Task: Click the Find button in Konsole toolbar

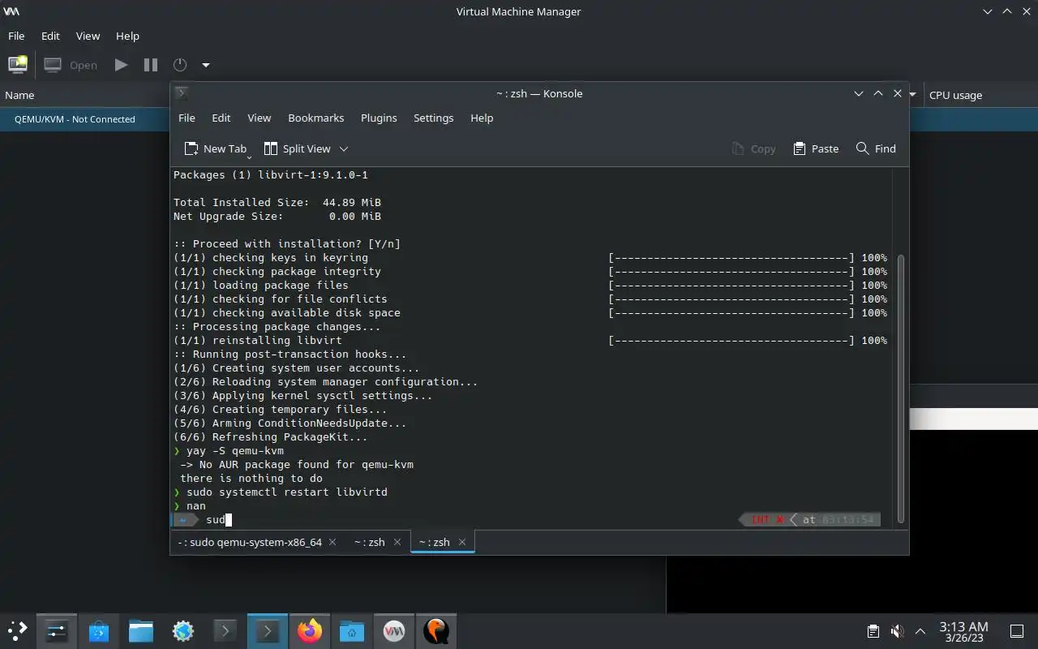Action: [x=876, y=148]
